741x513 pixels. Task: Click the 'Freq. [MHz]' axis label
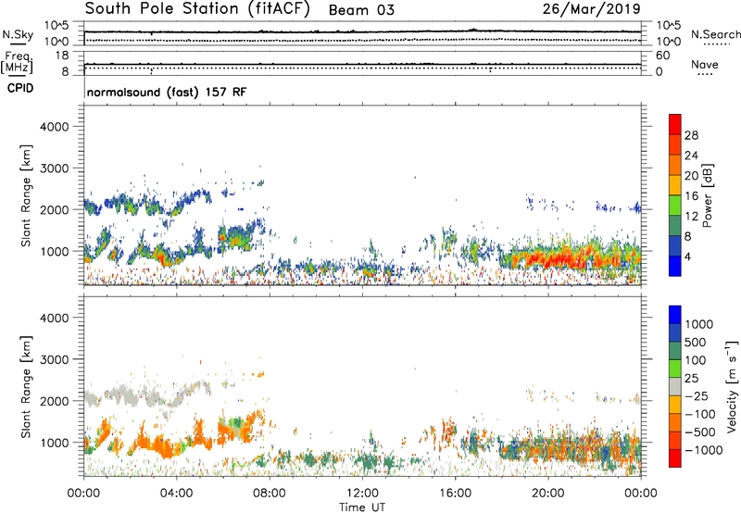point(17,63)
